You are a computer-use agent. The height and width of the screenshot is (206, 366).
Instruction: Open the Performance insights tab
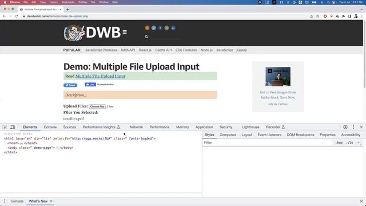[101, 127]
